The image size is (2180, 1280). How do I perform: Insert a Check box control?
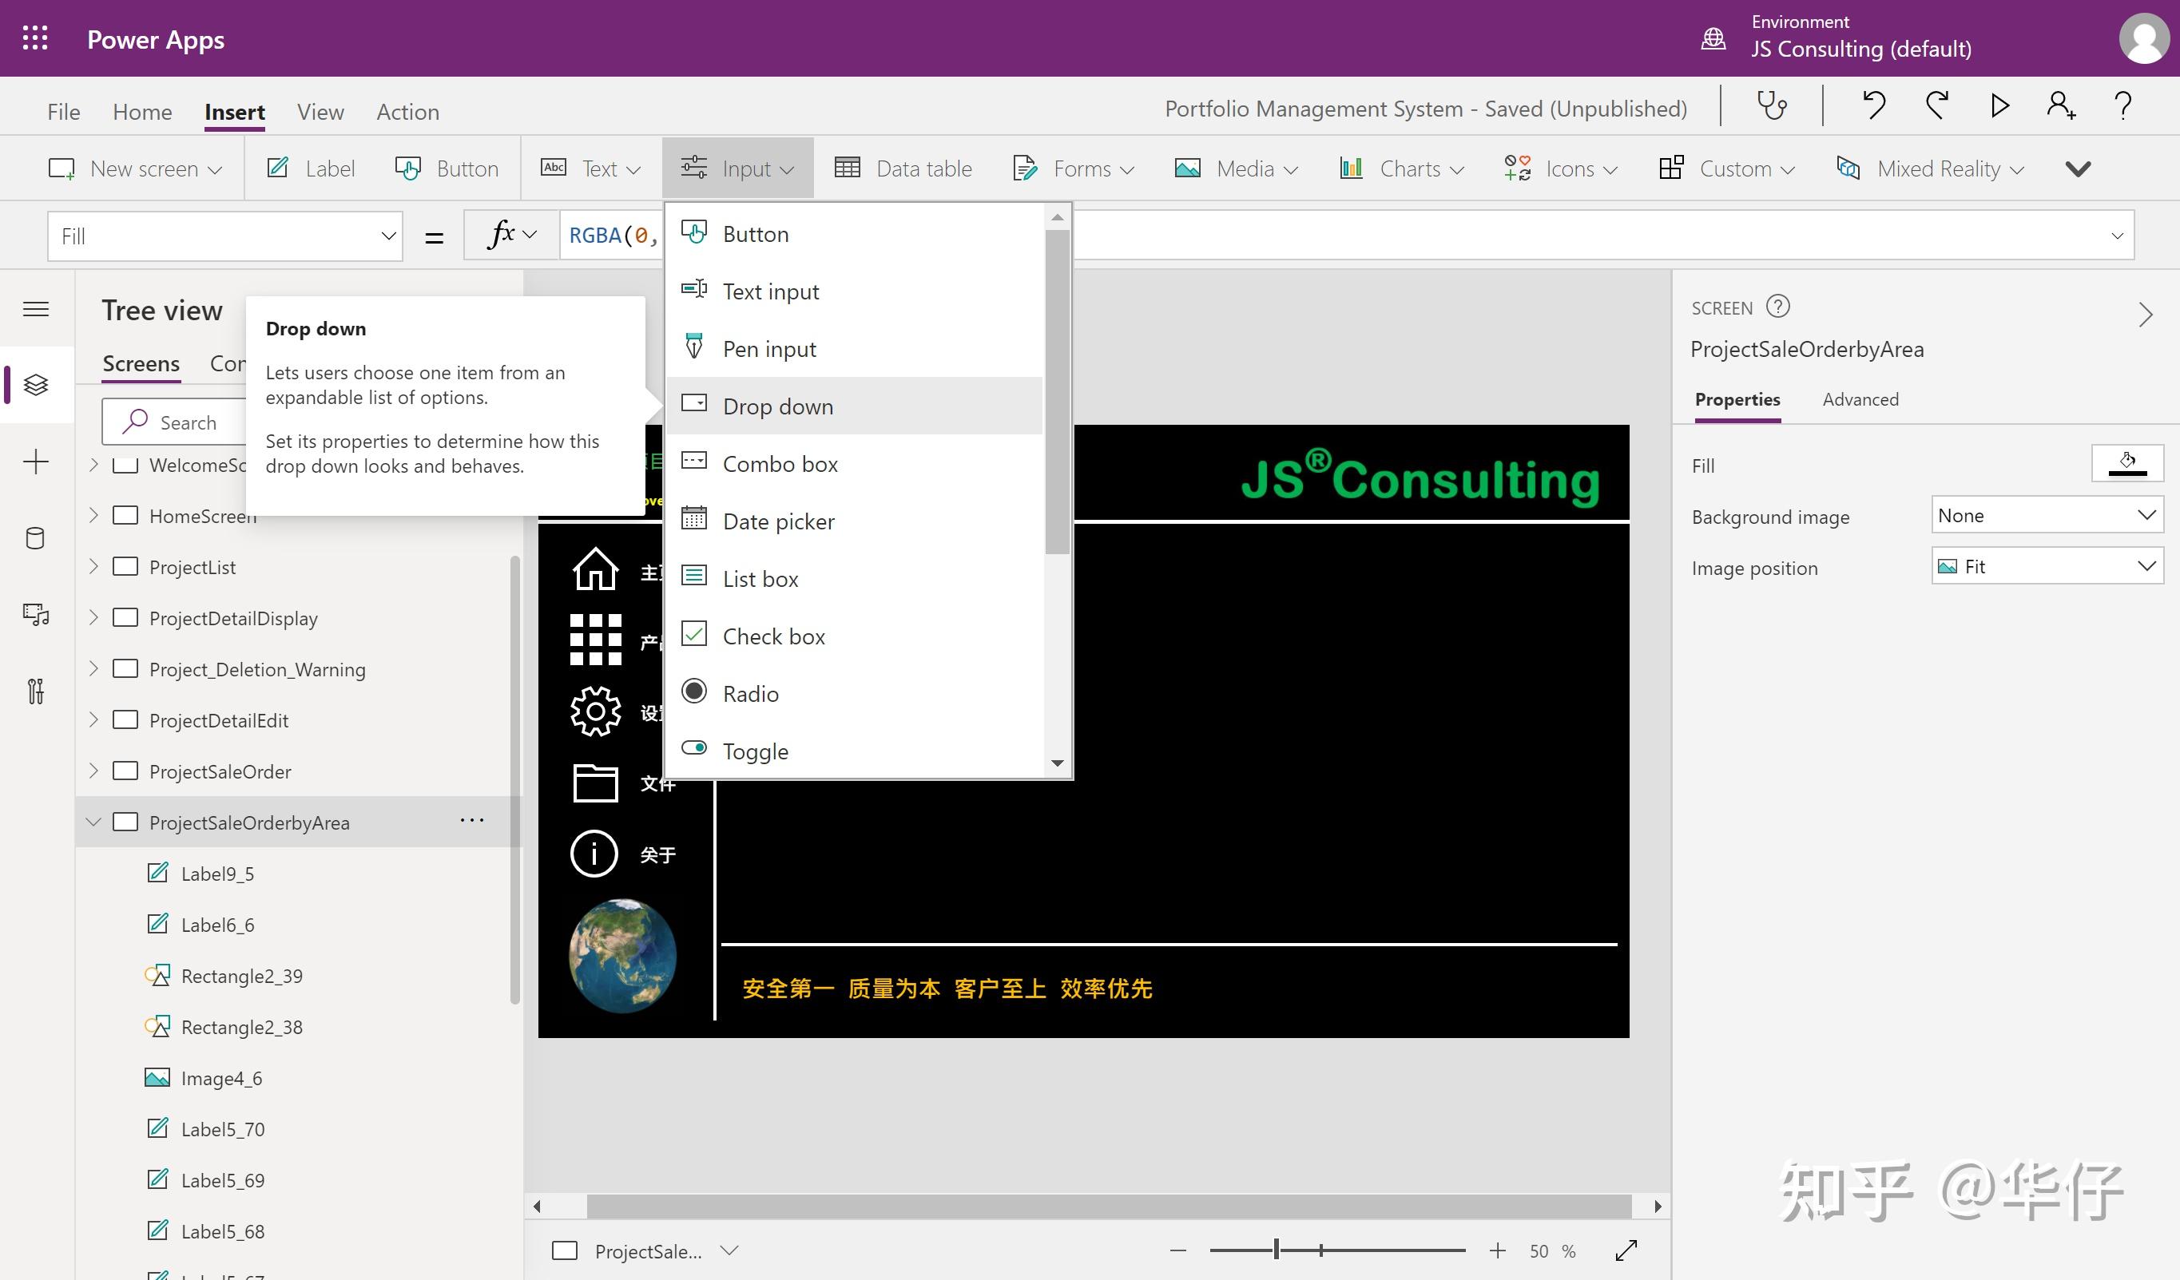click(773, 636)
